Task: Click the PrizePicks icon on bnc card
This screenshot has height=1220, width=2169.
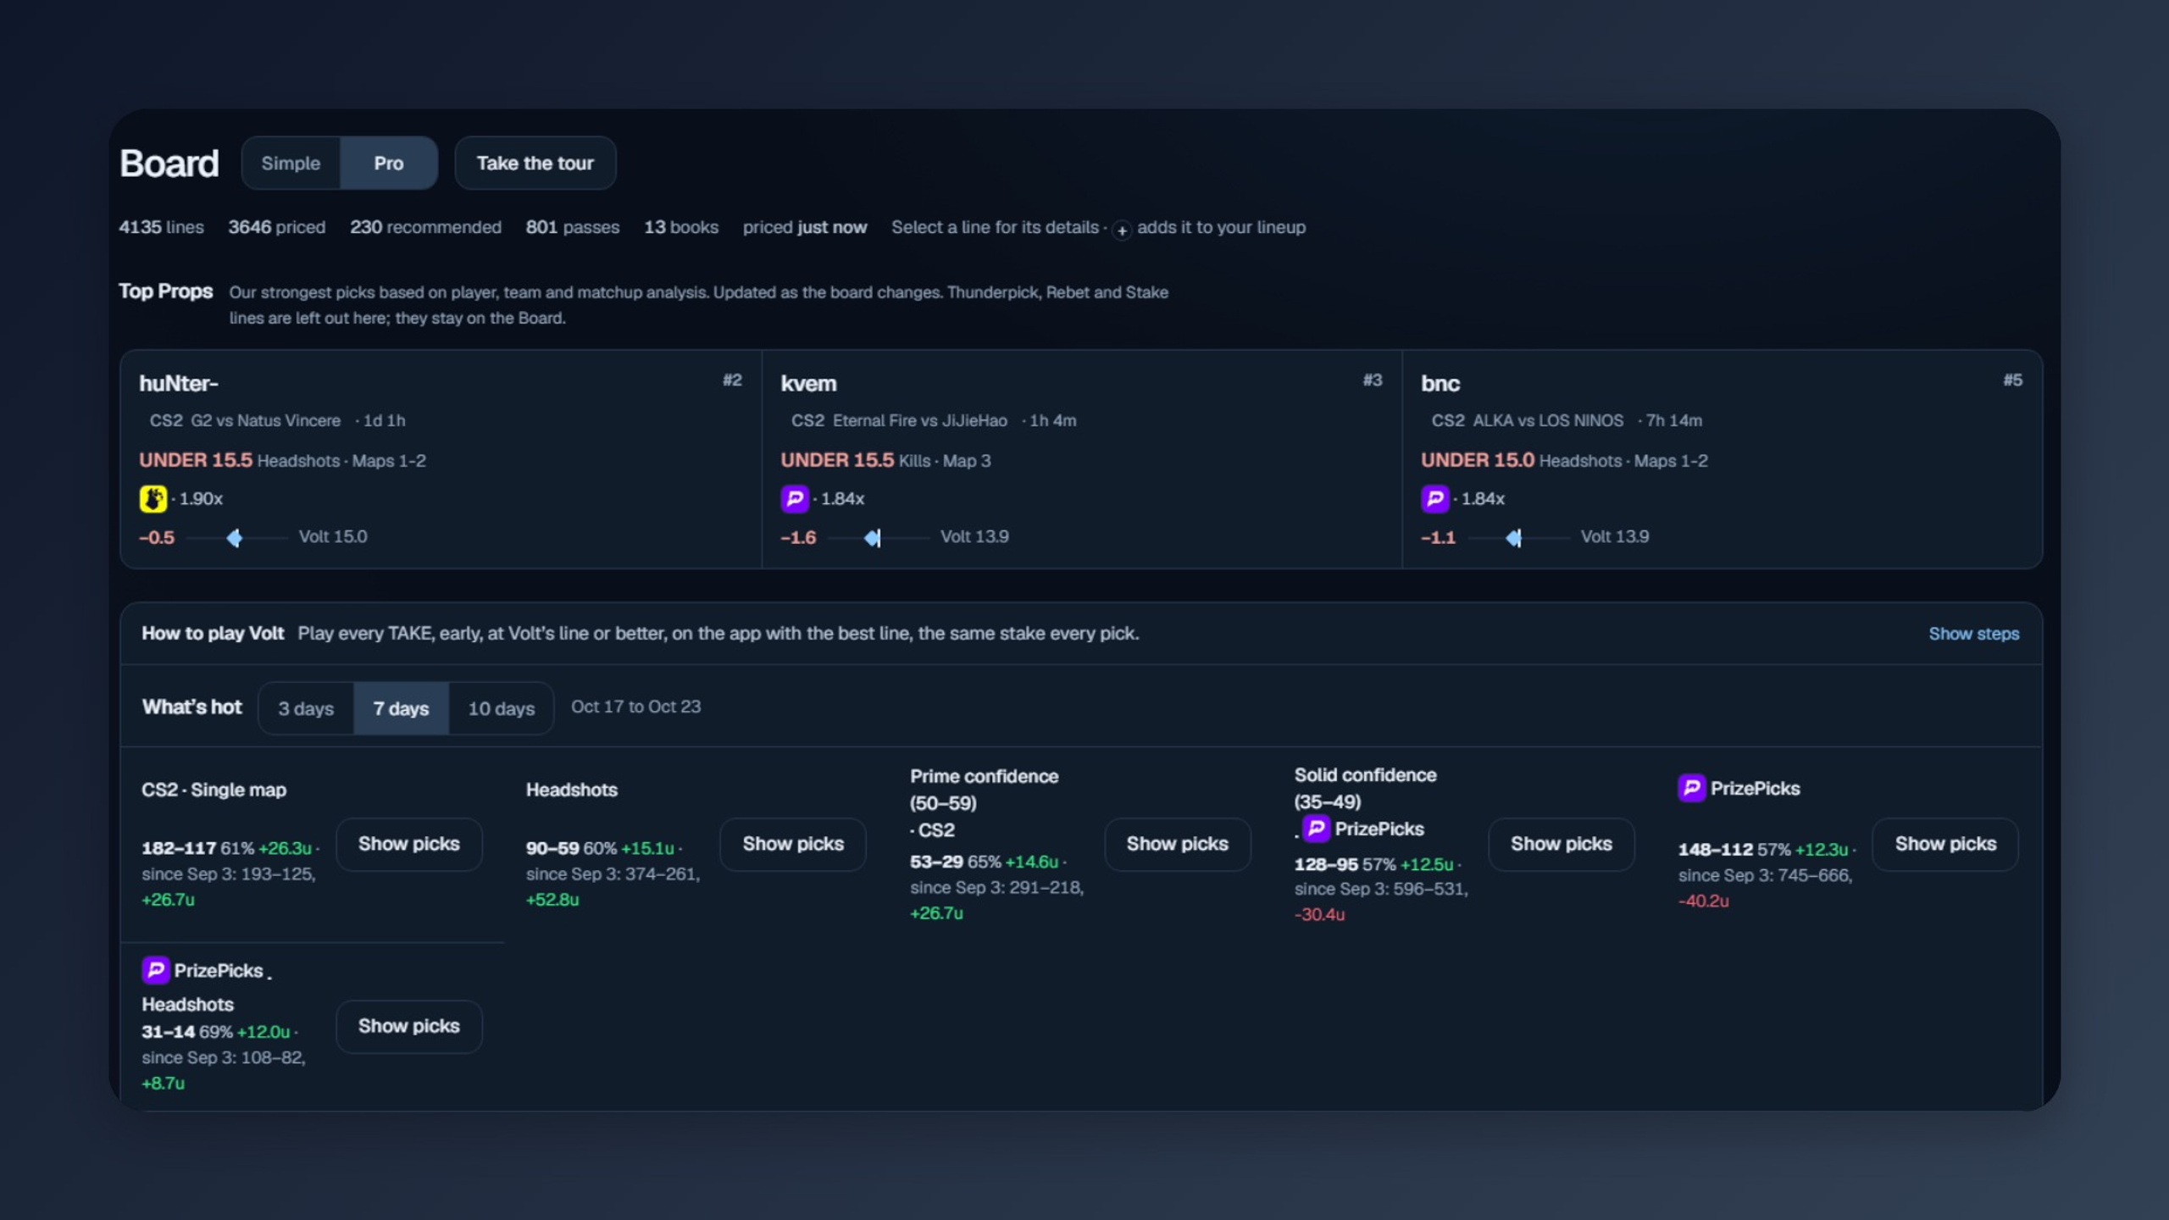Action: click(1435, 498)
